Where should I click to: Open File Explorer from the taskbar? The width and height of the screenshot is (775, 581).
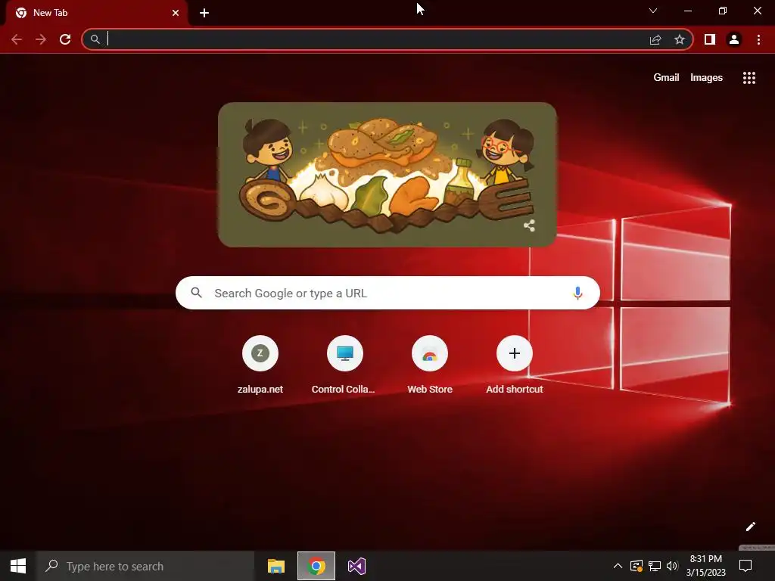276,566
